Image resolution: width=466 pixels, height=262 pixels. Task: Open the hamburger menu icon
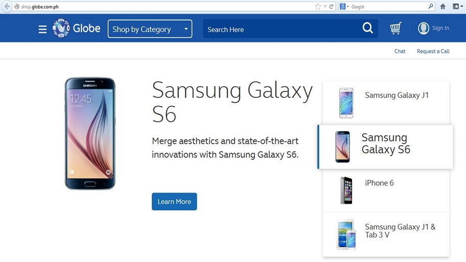[x=42, y=29]
